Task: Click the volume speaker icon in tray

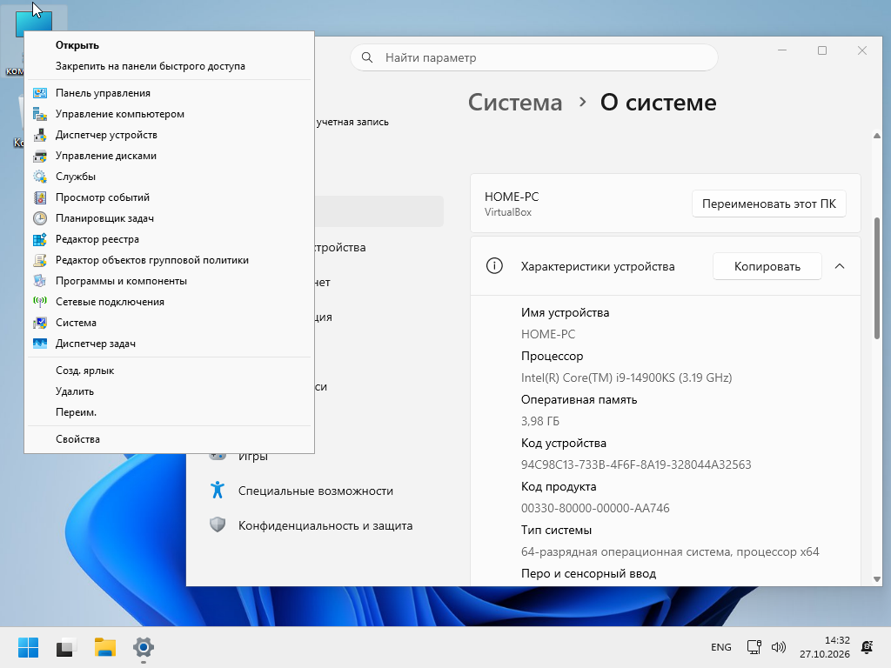Action: click(x=779, y=647)
